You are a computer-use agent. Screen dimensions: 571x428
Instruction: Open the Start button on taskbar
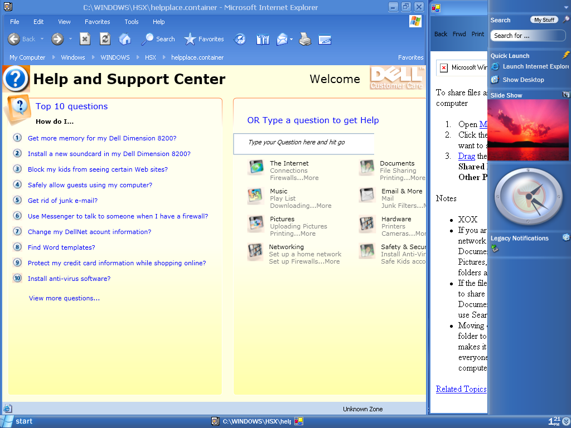17,421
